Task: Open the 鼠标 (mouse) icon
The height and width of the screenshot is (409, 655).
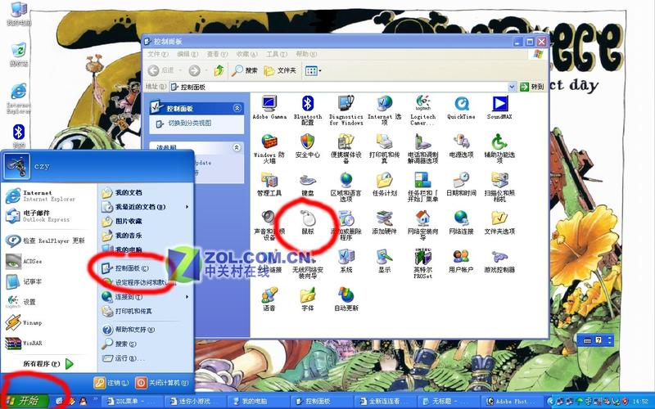Action: click(308, 222)
